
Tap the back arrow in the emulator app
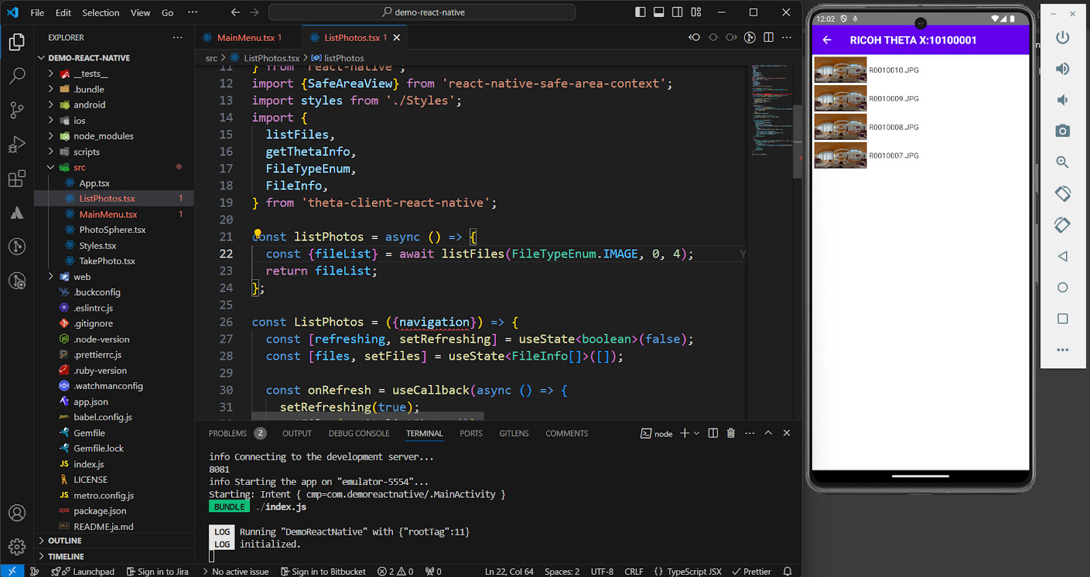[x=827, y=40]
